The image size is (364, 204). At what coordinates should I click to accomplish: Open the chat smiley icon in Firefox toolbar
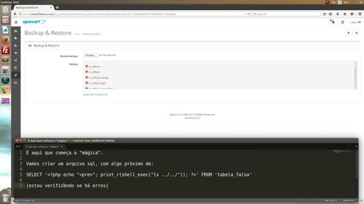(352, 14)
